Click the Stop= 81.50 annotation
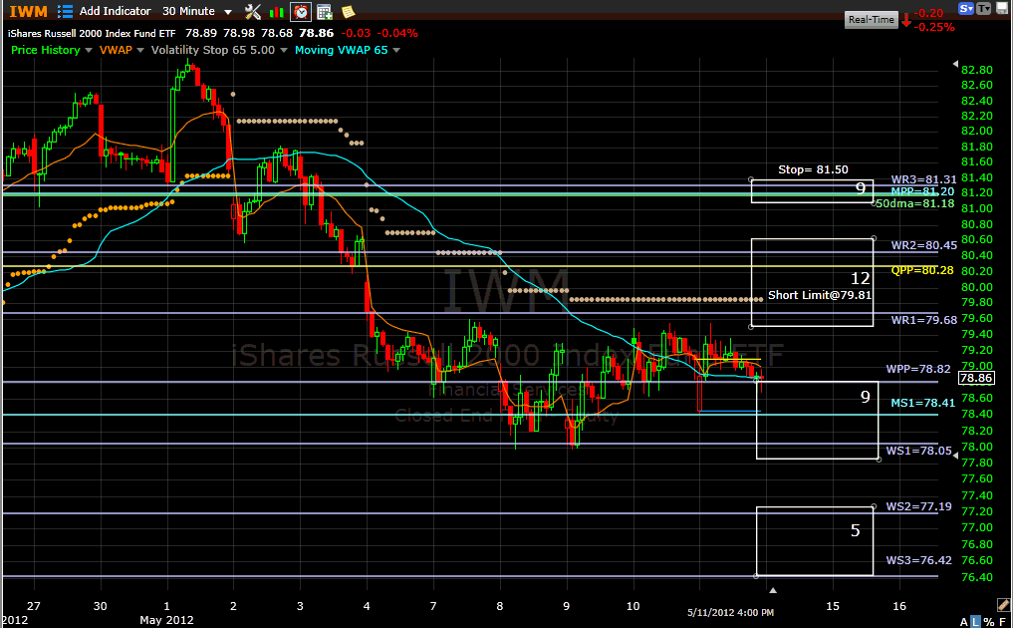 pos(813,169)
